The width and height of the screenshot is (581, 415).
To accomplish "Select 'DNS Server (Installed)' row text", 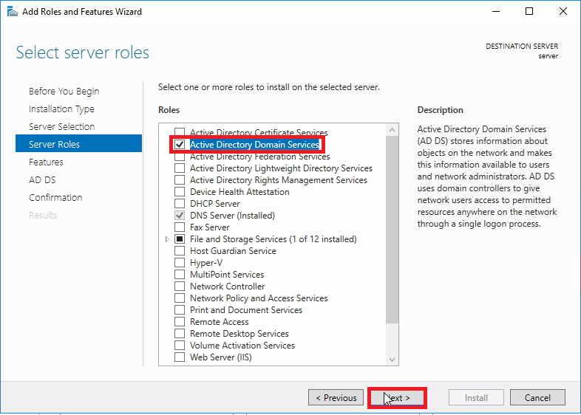I will (x=232, y=216).
